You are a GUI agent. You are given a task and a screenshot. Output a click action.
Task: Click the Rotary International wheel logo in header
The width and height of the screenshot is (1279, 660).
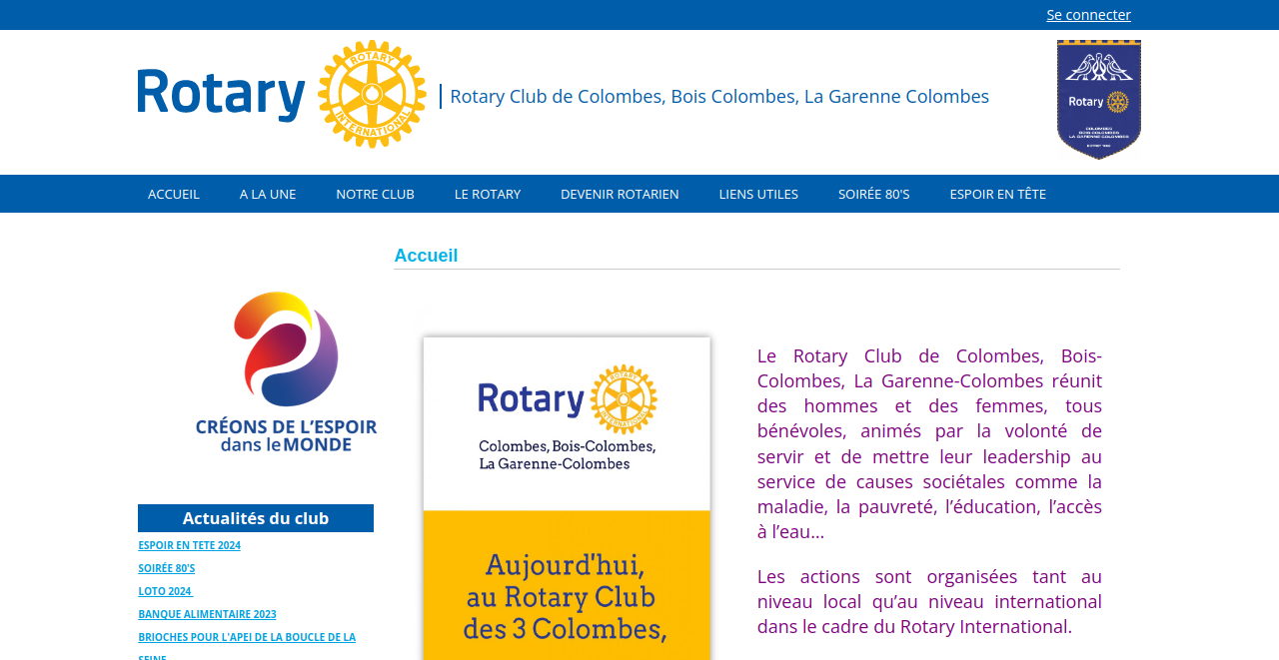(x=372, y=95)
